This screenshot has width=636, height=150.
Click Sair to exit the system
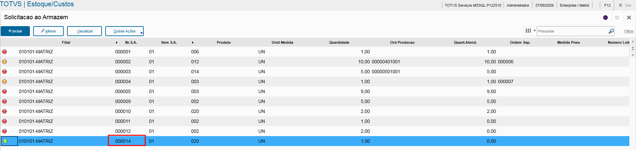tap(625, 5)
